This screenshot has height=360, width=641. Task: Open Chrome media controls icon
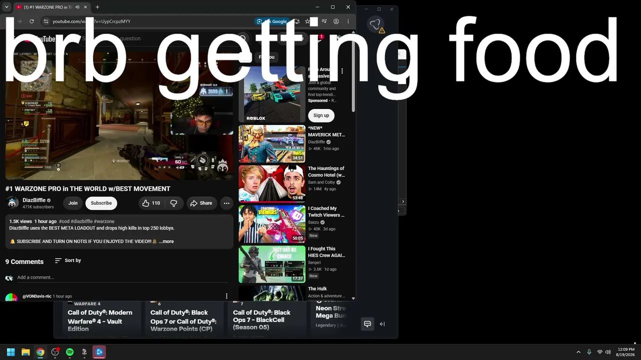(x=325, y=21)
